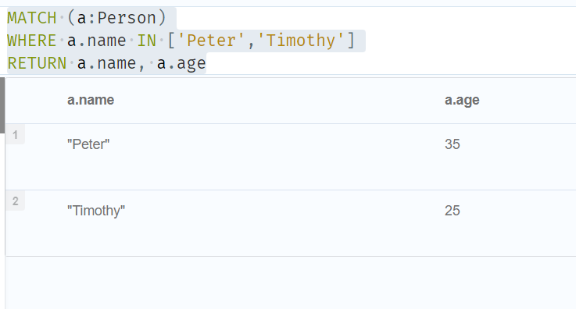Click the IN operator in query
Image resolution: width=576 pixels, height=309 pixels.
(x=147, y=41)
